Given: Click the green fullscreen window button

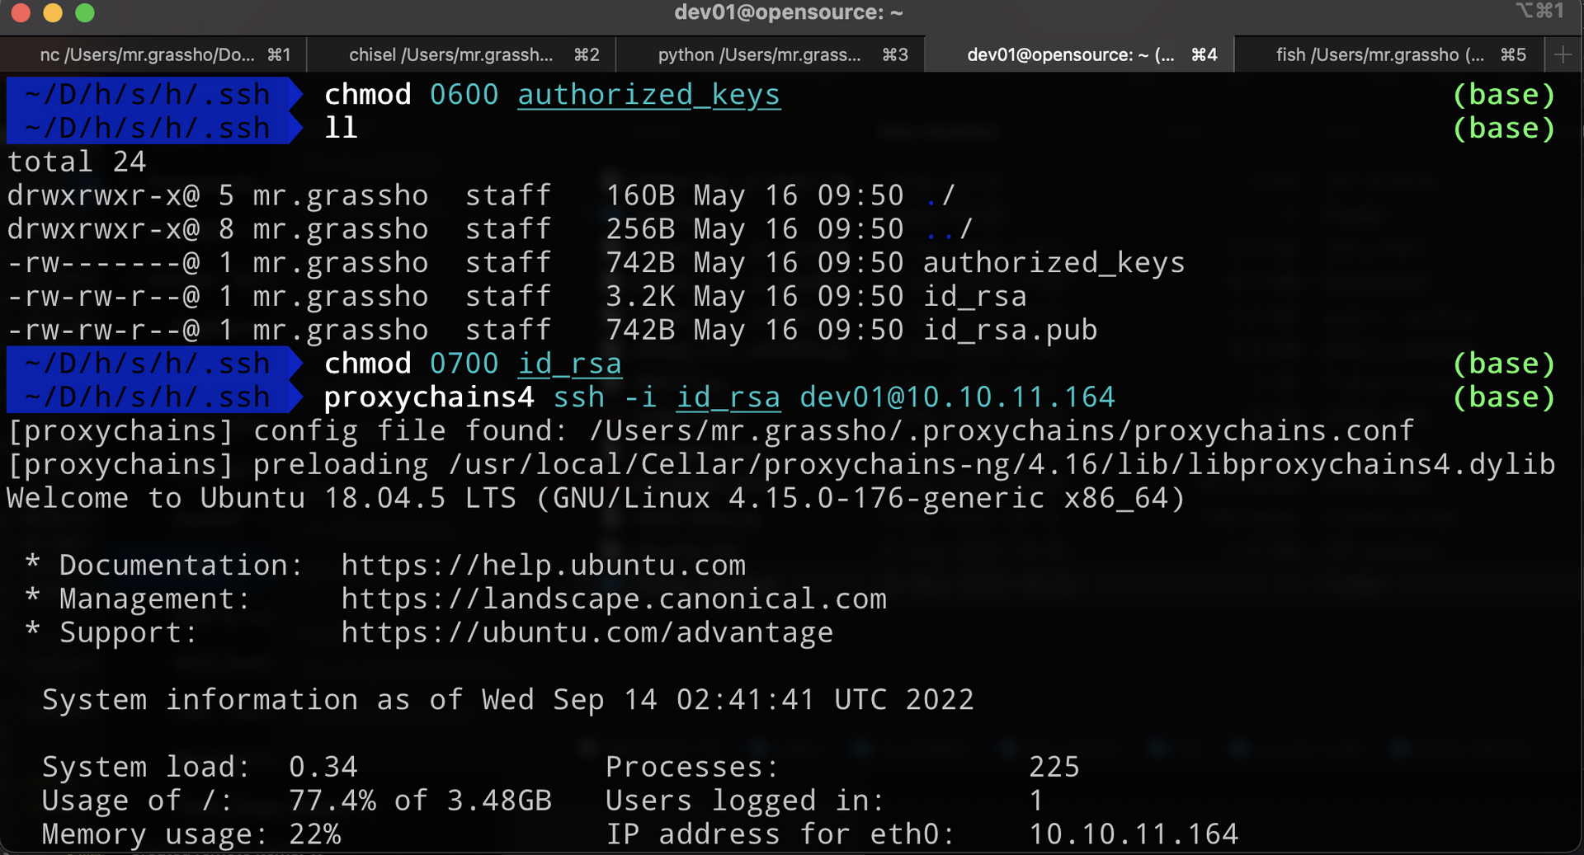Looking at the screenshot, I should (x=85, y=12).
